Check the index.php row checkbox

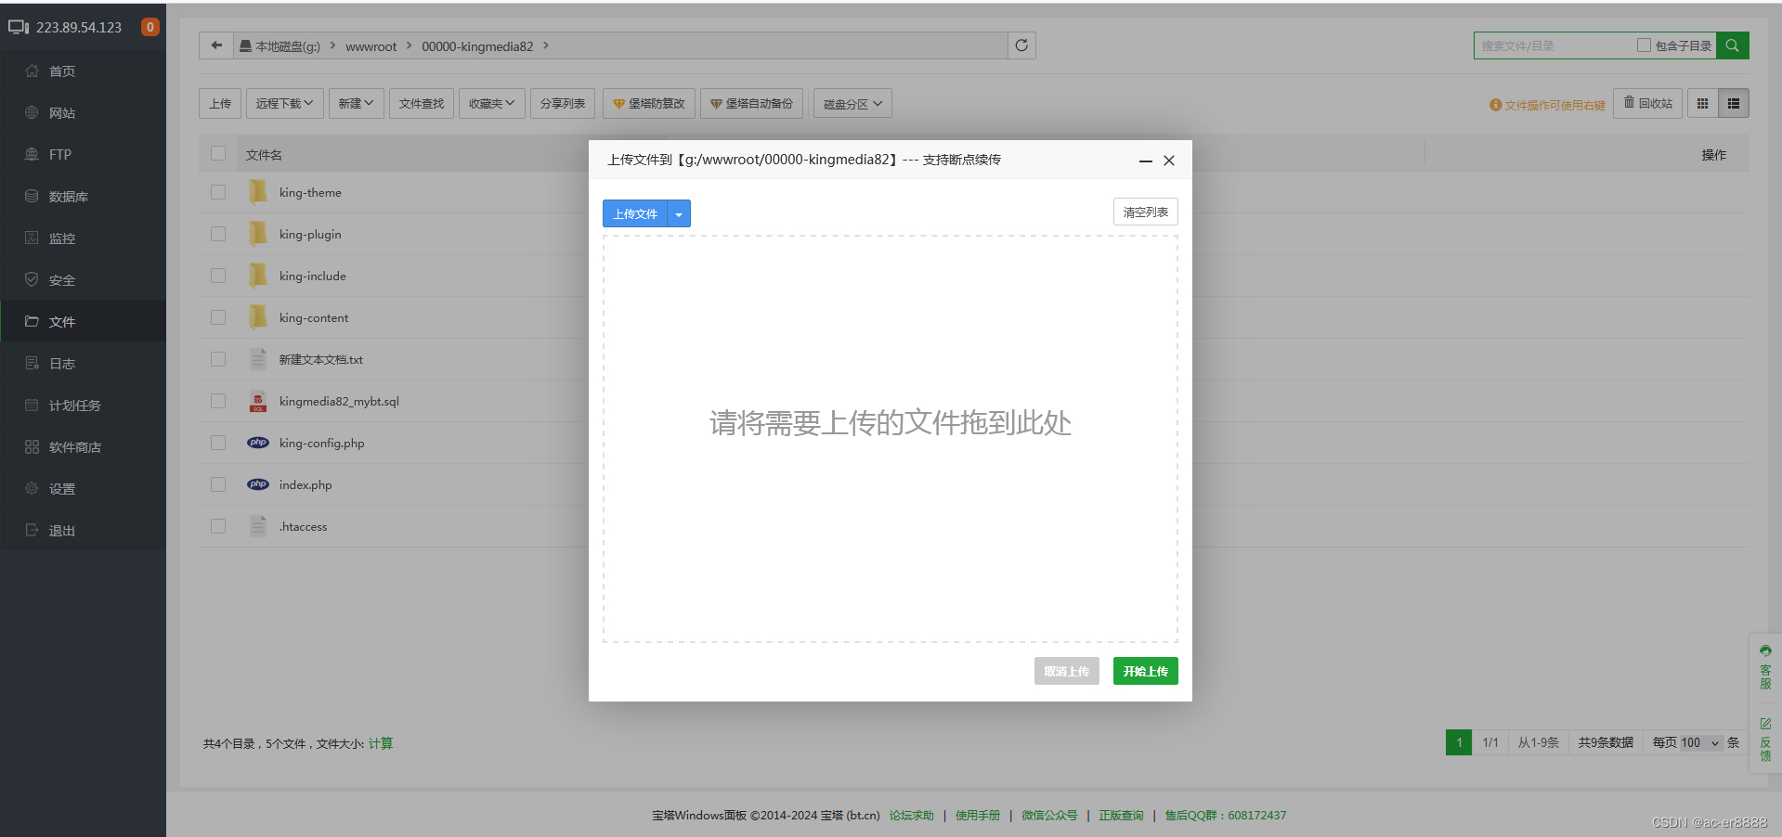218,484
